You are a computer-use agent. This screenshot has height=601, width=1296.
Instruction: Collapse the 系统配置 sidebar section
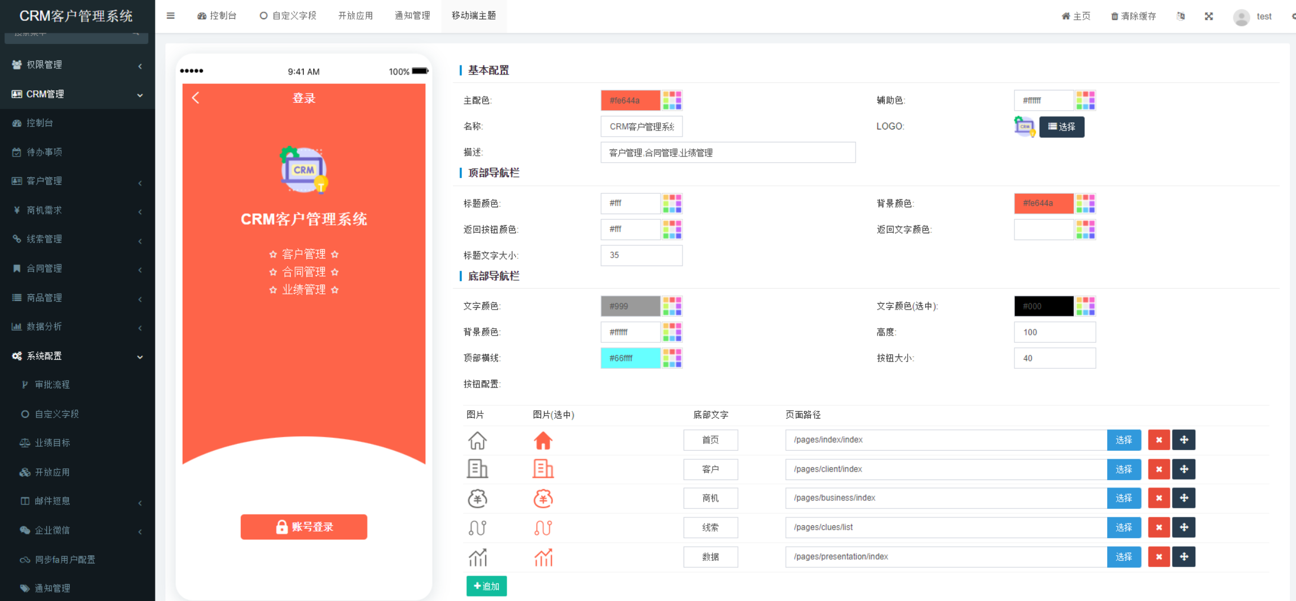(77, 356)
